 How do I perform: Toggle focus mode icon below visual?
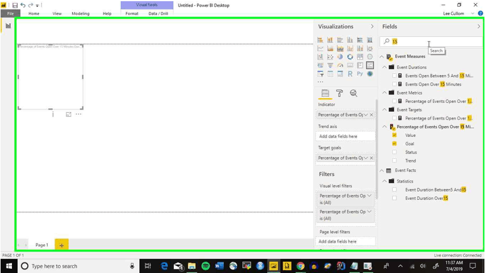pyautogui.click(x=68, y=114)
